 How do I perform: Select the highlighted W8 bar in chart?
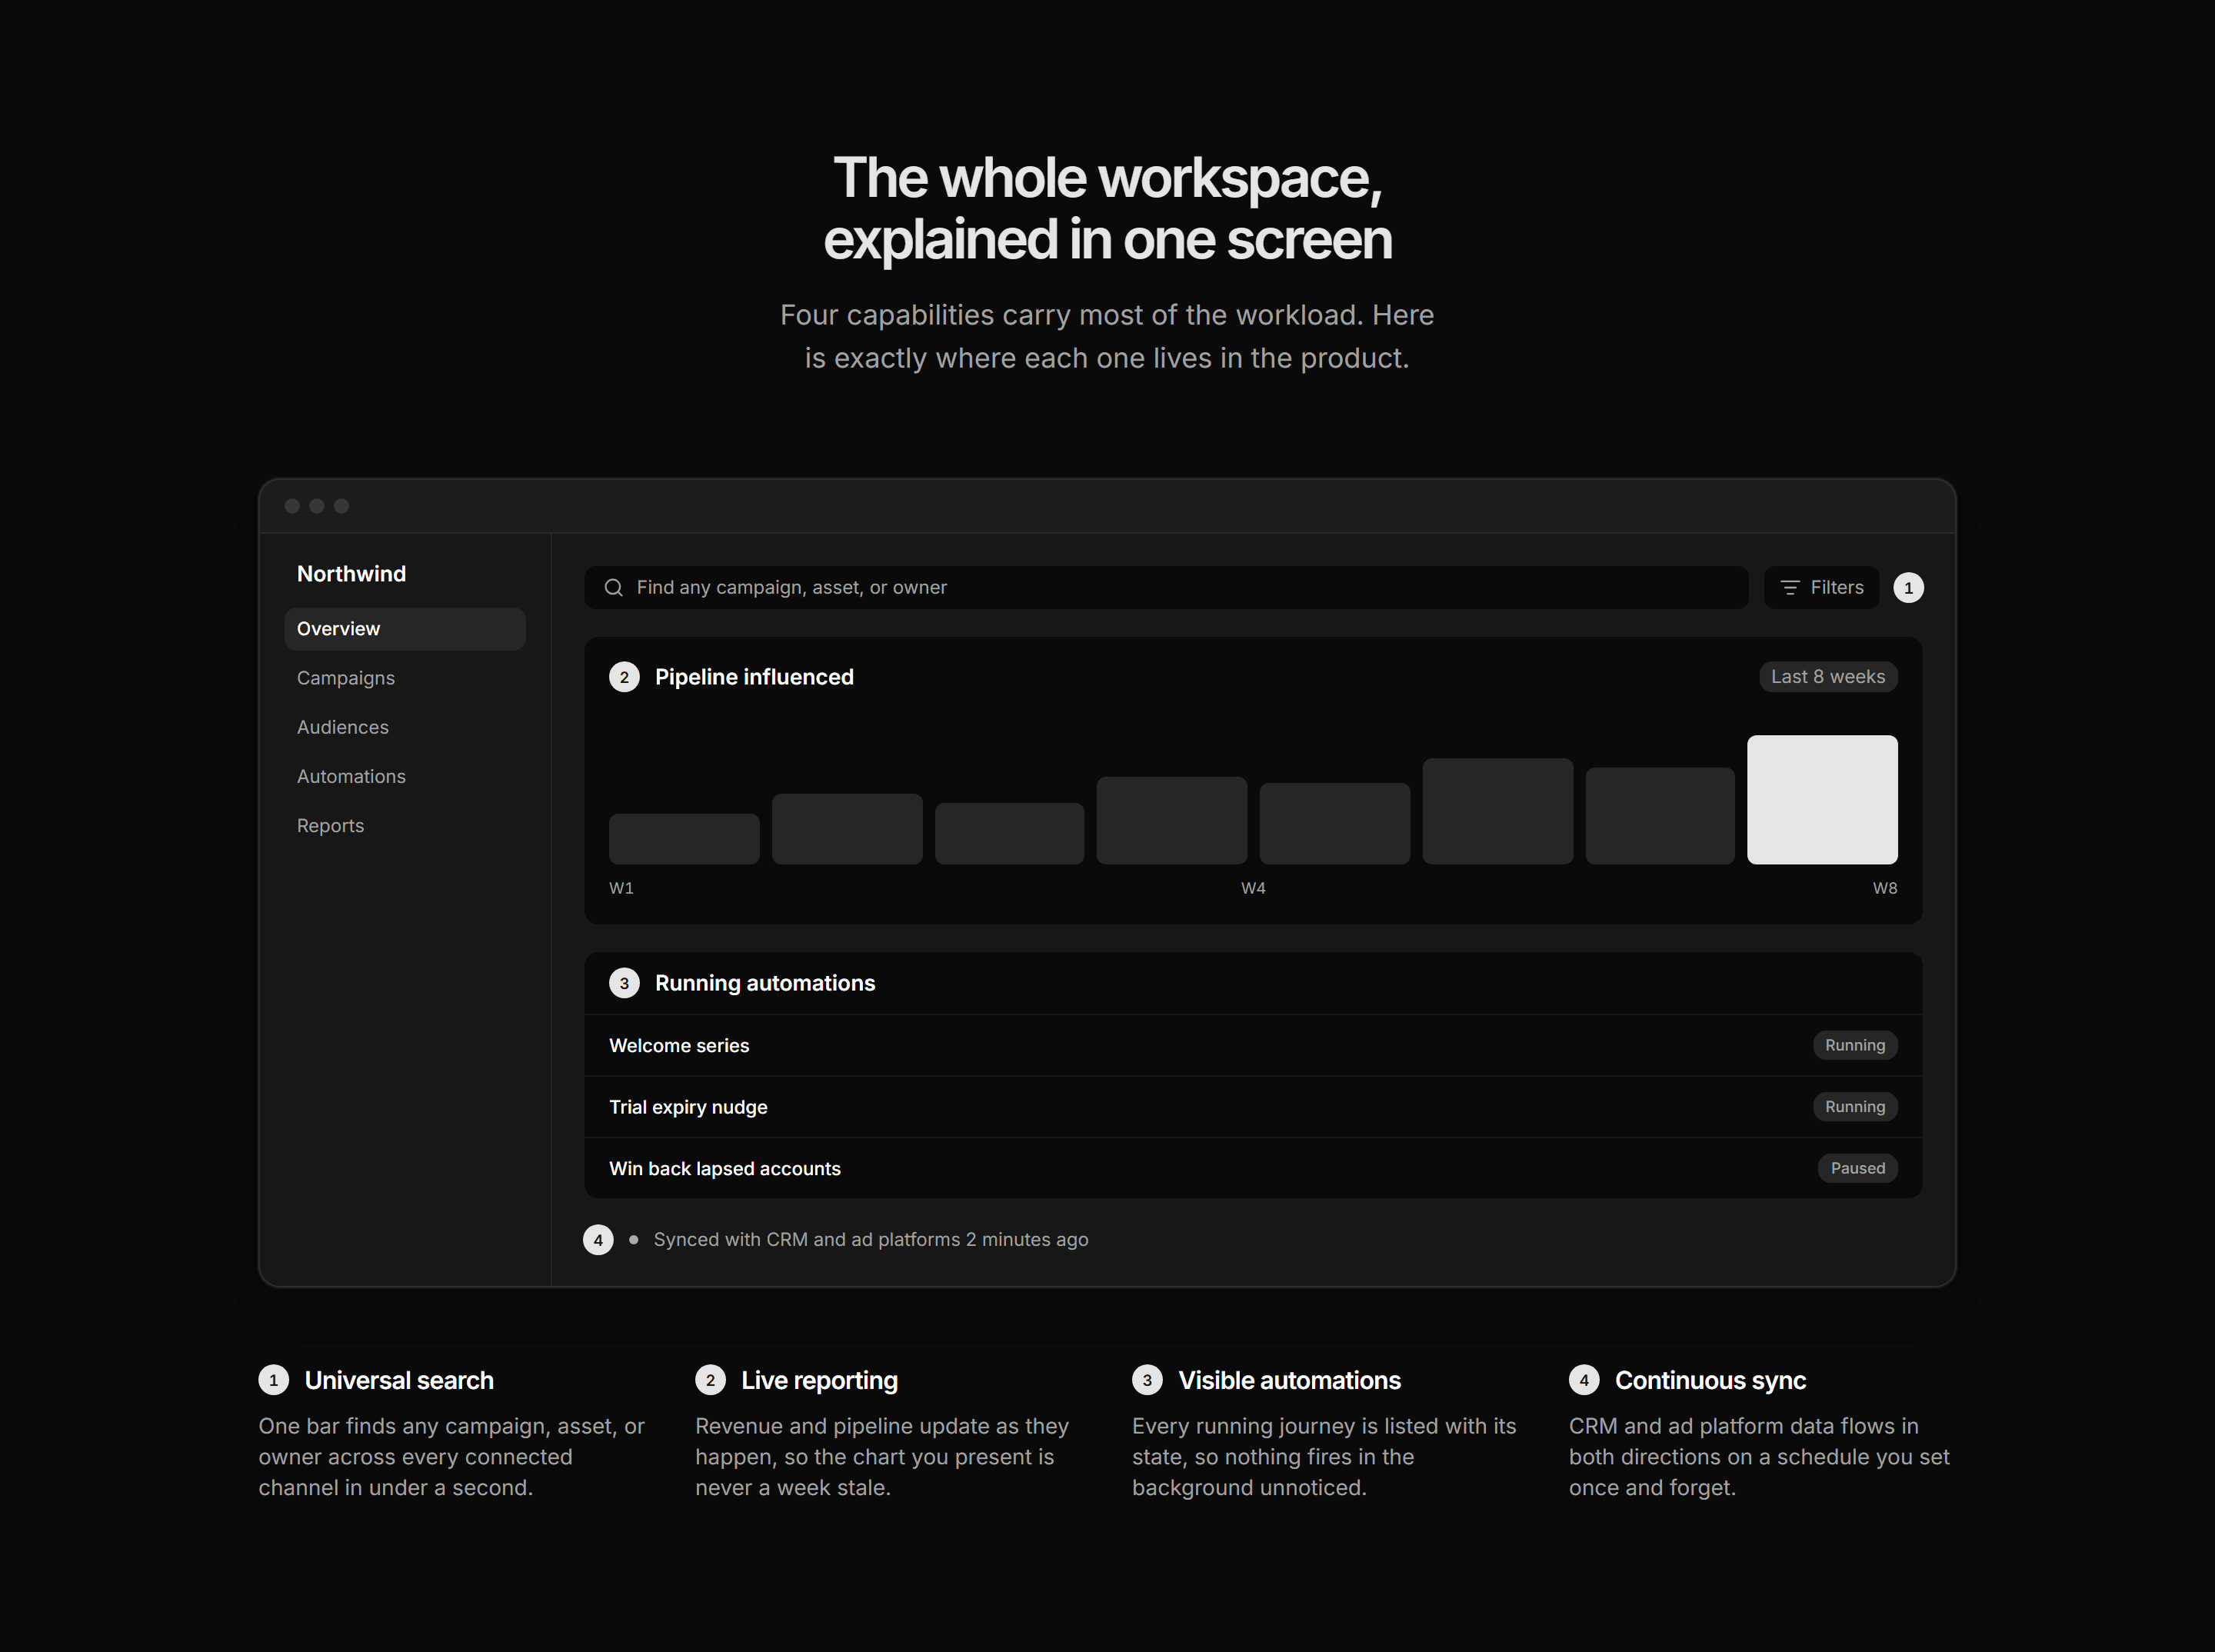[x=1822, y=800]
